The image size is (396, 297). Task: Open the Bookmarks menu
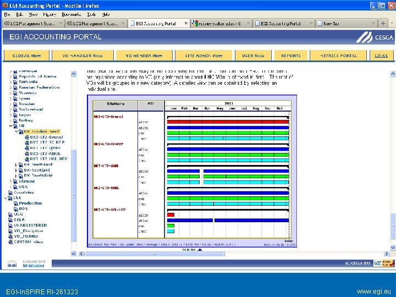click(x=71, y=14)
